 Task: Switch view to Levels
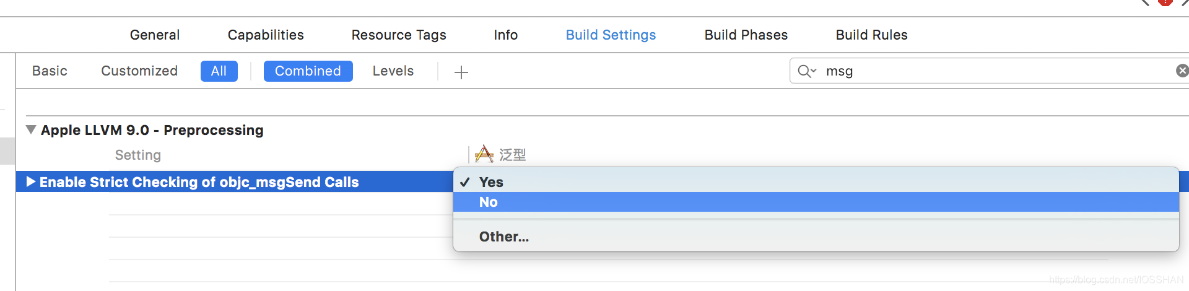point(393,71)
